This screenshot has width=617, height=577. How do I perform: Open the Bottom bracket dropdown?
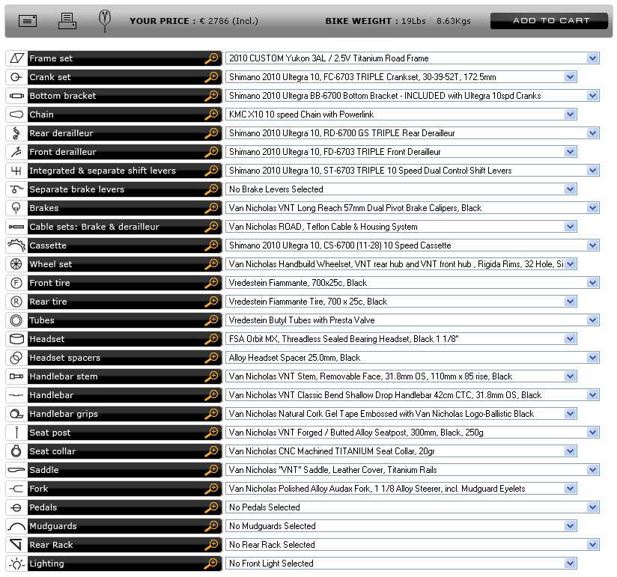tap(592, 96)
